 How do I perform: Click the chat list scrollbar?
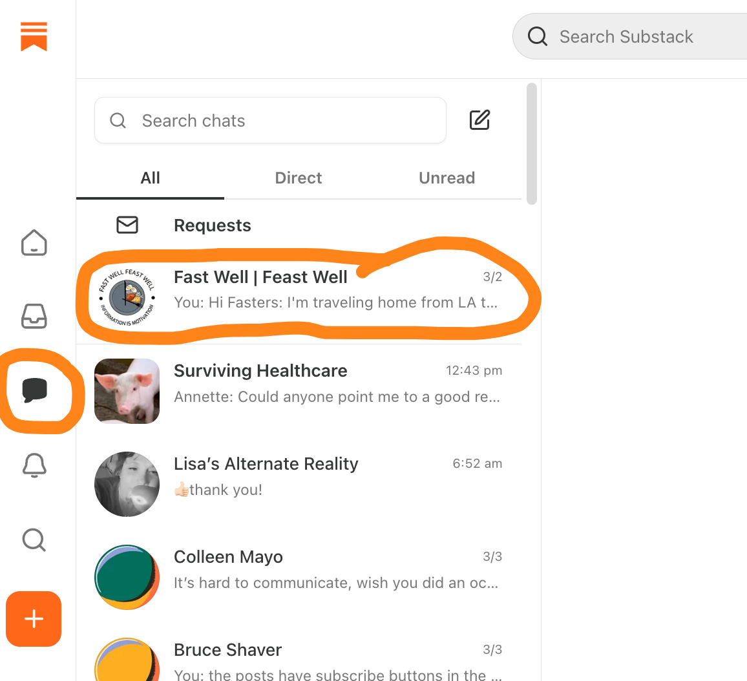point(532,144)
